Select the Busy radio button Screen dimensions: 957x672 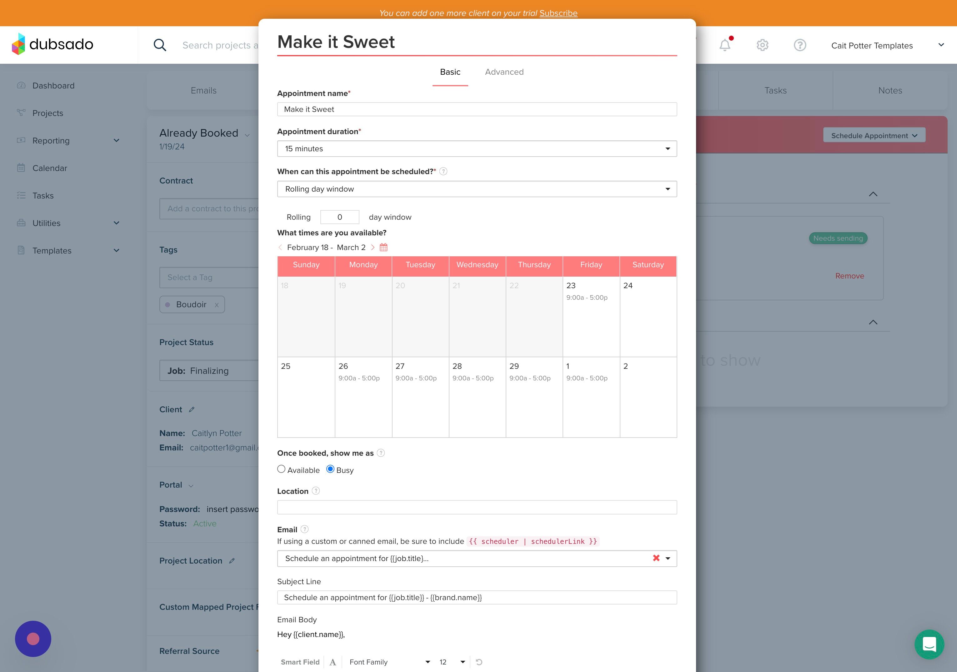[330, 469]
